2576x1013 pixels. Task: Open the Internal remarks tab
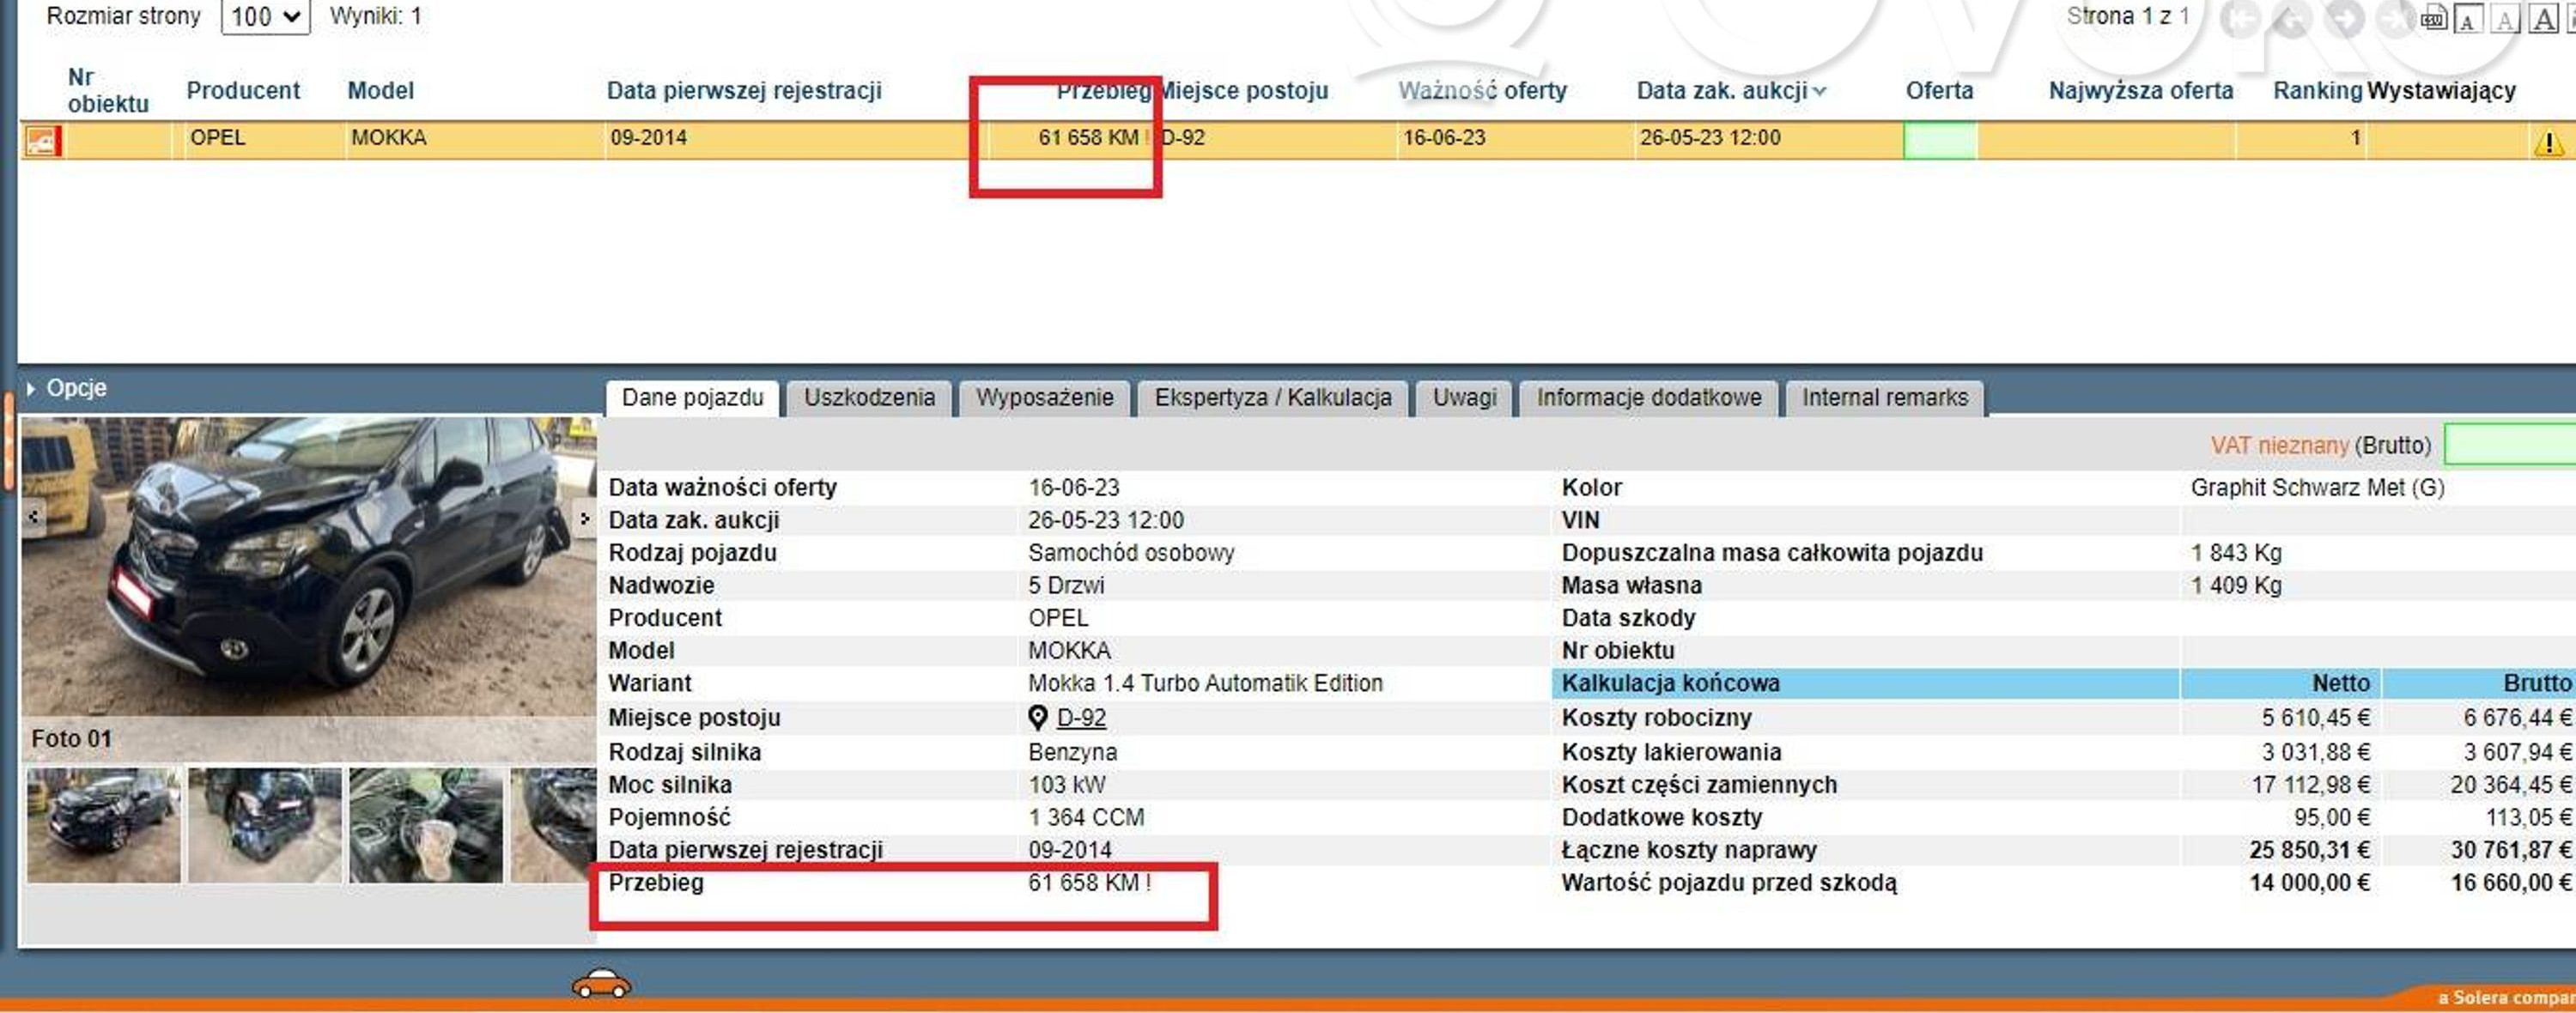(x=1884, y=398)
